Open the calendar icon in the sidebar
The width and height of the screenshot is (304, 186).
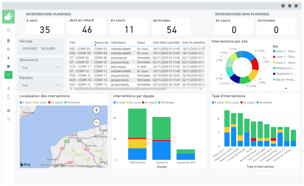[x=8, y=66]
